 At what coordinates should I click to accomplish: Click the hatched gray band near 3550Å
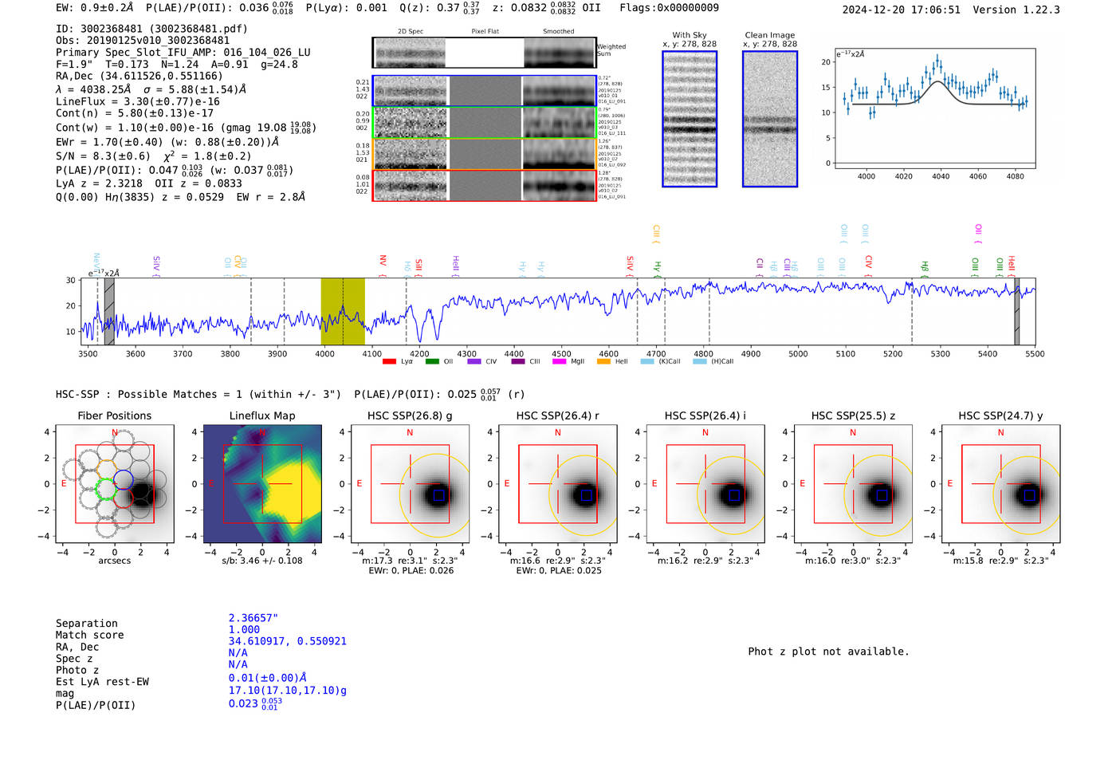pos(109,311)
